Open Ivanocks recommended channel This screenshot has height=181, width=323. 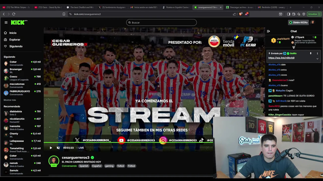tap(22, 128)
